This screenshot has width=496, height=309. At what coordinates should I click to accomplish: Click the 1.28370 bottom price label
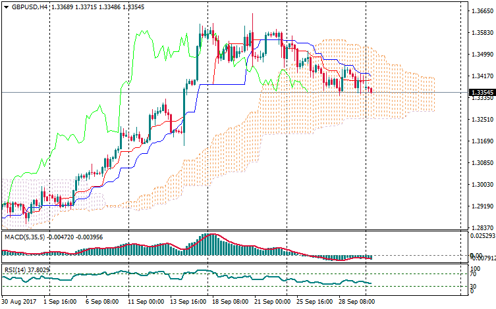pos(480,227)
